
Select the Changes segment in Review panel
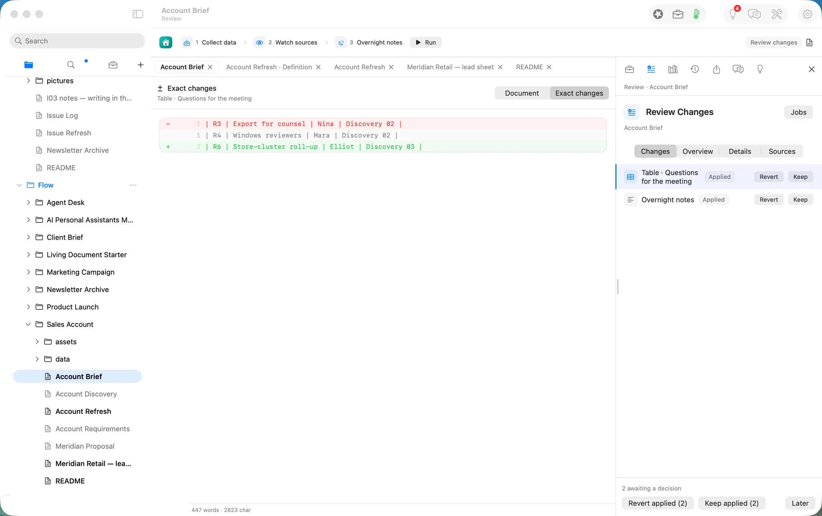tap(655, 151)
